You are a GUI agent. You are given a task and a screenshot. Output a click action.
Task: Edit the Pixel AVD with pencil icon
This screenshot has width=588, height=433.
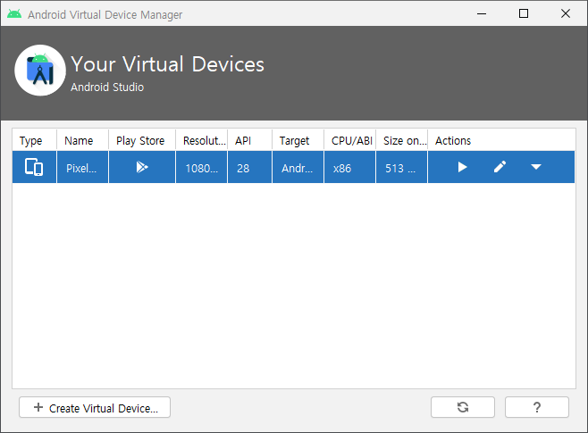point(500,167)
